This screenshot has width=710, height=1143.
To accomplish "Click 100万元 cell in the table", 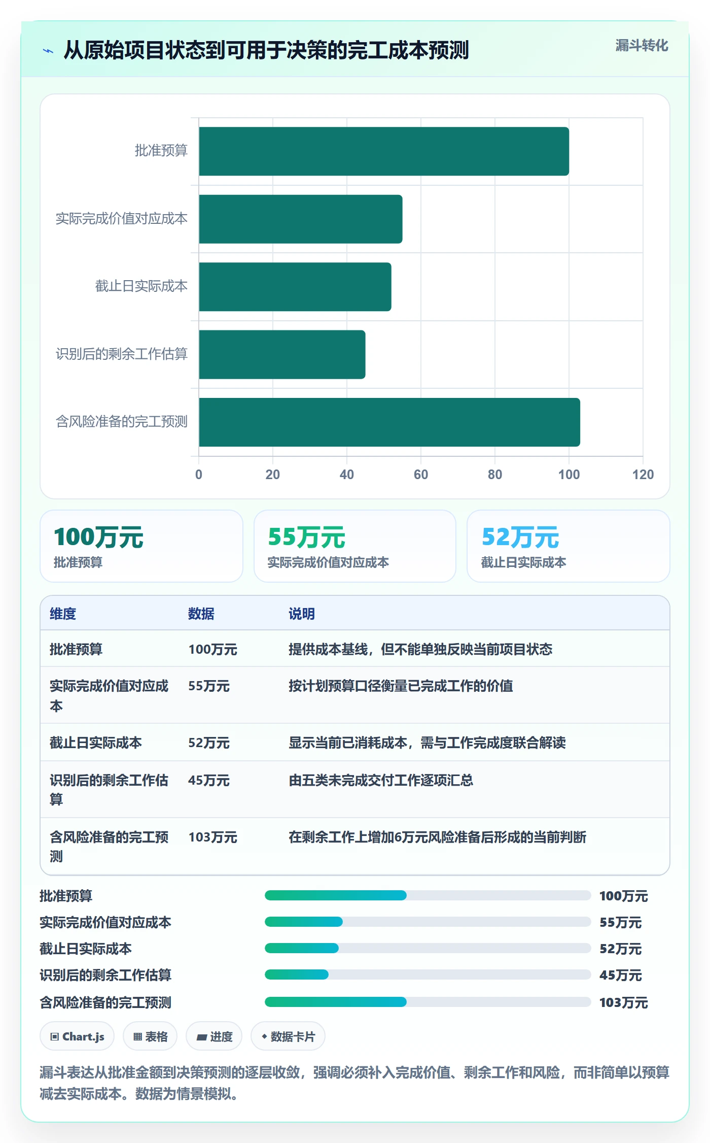I will 213,649.
